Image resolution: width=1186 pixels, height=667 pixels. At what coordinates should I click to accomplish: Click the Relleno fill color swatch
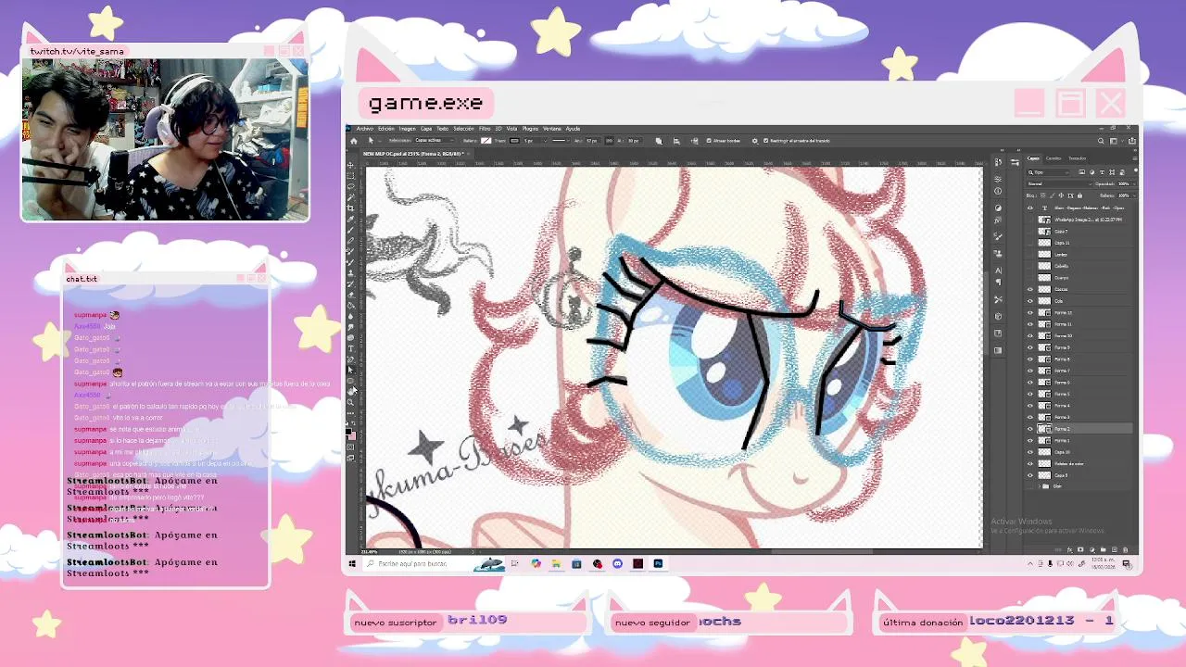tap(486, 141)
